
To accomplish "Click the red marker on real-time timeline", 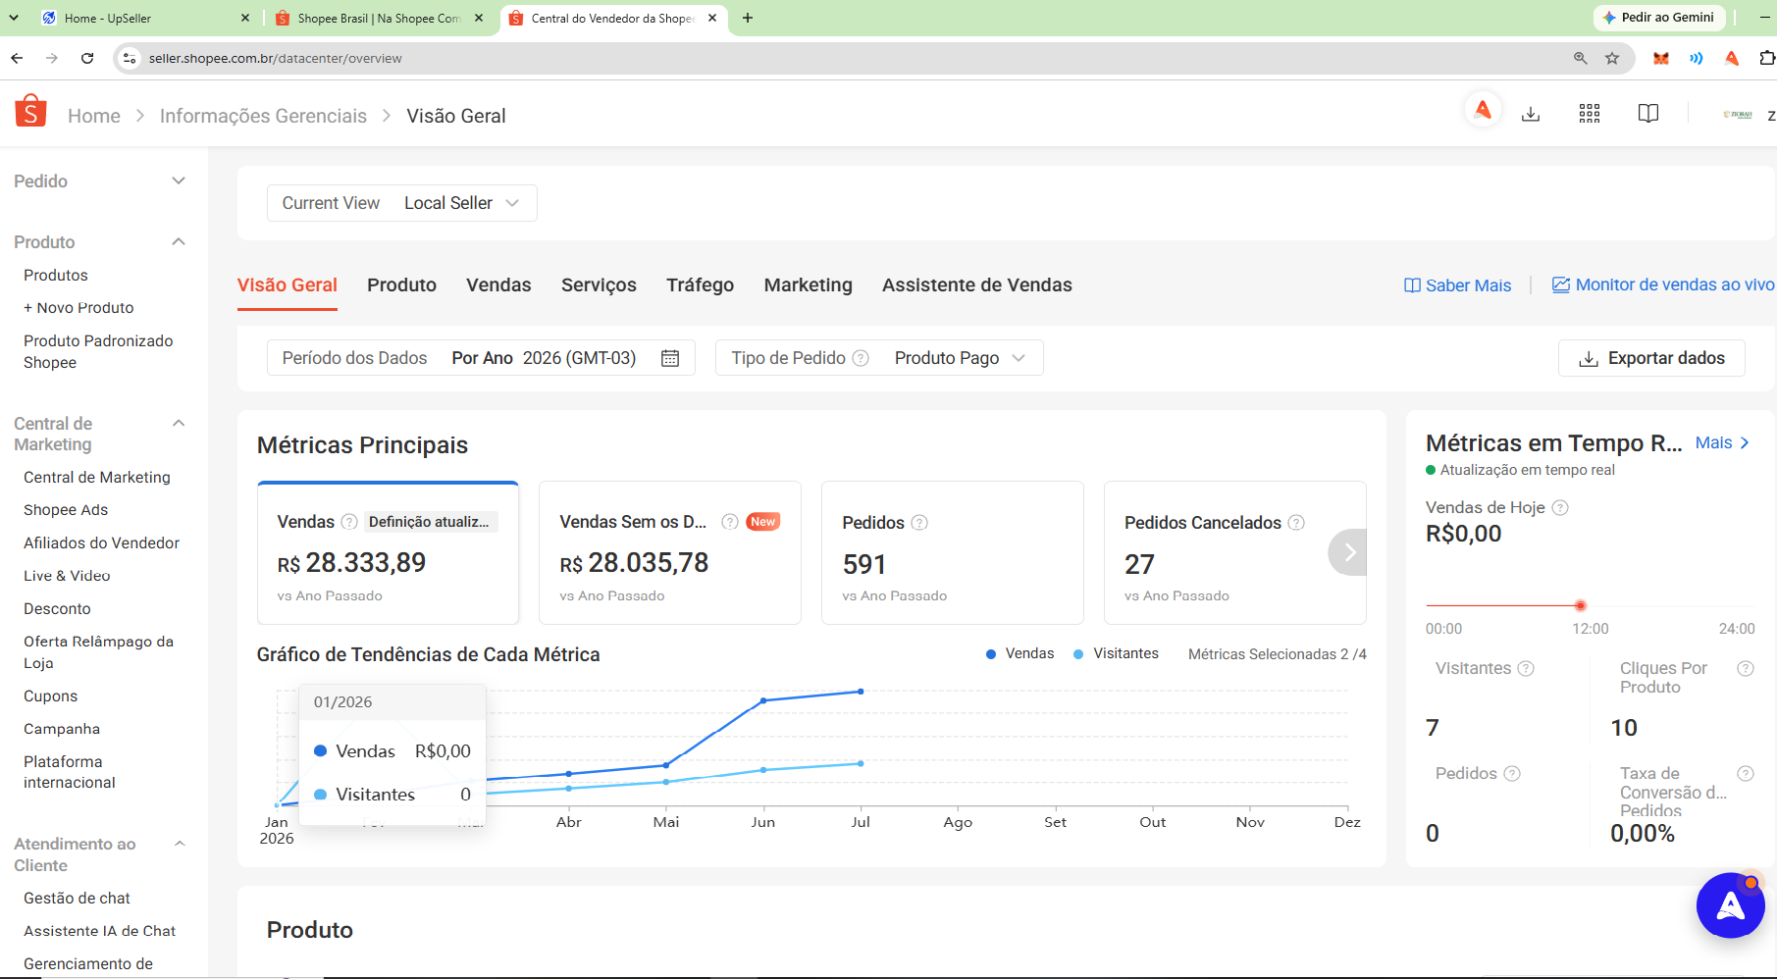I will tap(1580, 605).
